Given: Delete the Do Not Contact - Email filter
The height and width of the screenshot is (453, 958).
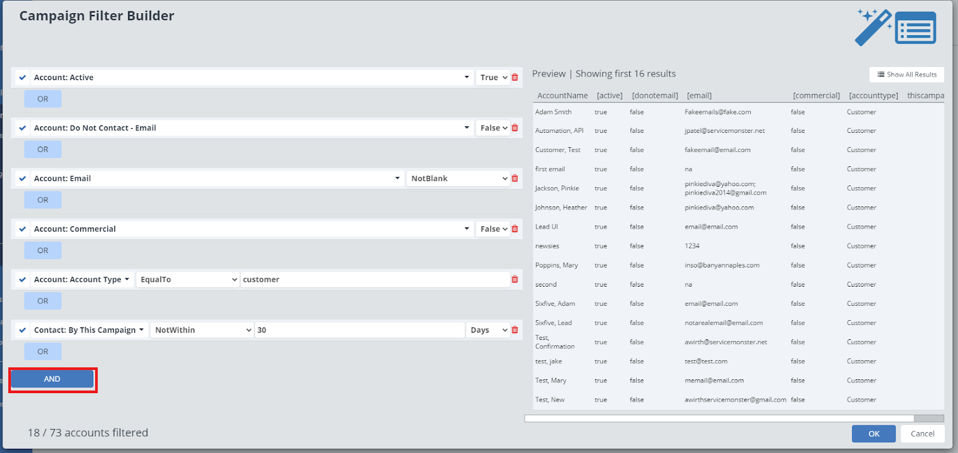Looking at the screenshot, I should tap(515, 128).
